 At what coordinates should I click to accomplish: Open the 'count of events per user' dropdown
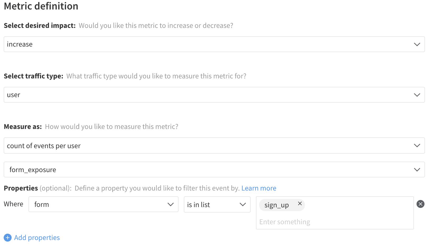[214, 146]
